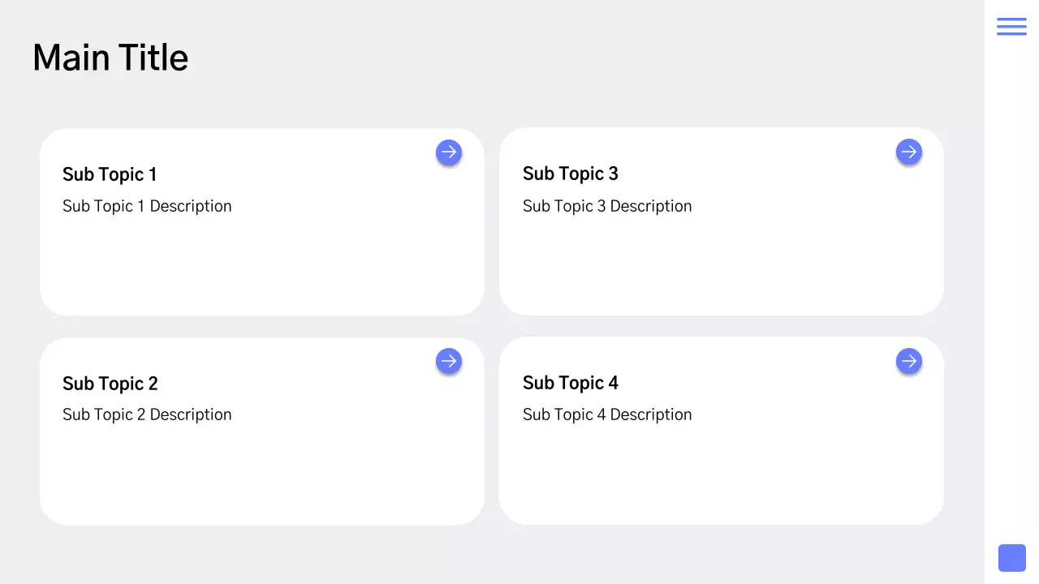Click empty space inside Sub Topic 3 card
Image resolution: width=1039 pixels, height=584 pixels.
[721, 268]
